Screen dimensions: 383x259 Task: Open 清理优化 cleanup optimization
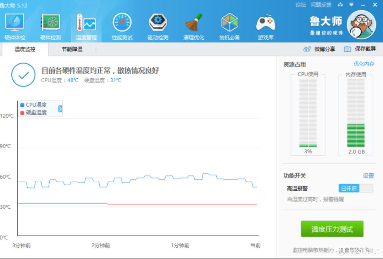tap(194, 27)
